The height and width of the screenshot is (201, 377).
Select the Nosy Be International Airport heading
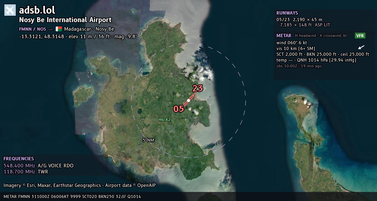(x=65, y=20)
